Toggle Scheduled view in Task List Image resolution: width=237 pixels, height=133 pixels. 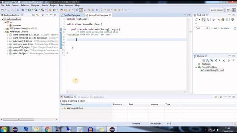[x=208, y=20]
